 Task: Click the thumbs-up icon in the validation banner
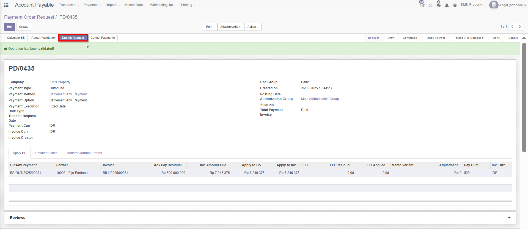(5, 49)
